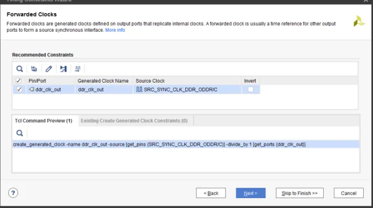The width and height of the screenshot is (373, 208).
Task: Click the reference clock icon in toolbar
Action: (63, 69)
